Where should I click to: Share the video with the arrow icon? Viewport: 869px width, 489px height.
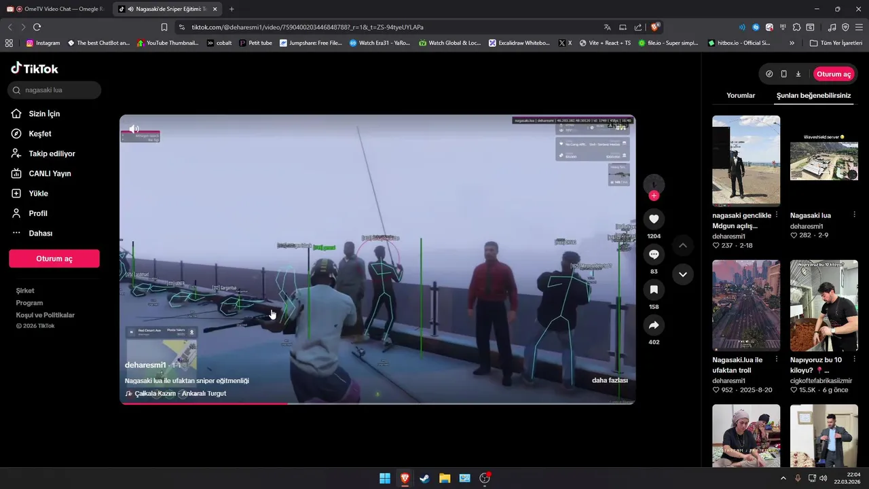[x=654, y=325]
